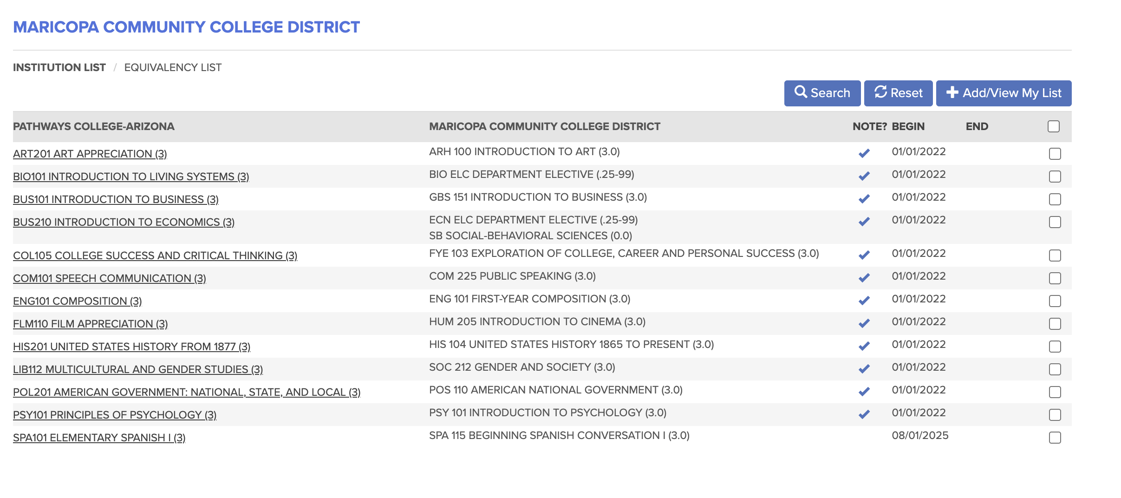Click the note checkmark for COM101 row
Viewport: 1121px width, 498px height.
(864, 278)
